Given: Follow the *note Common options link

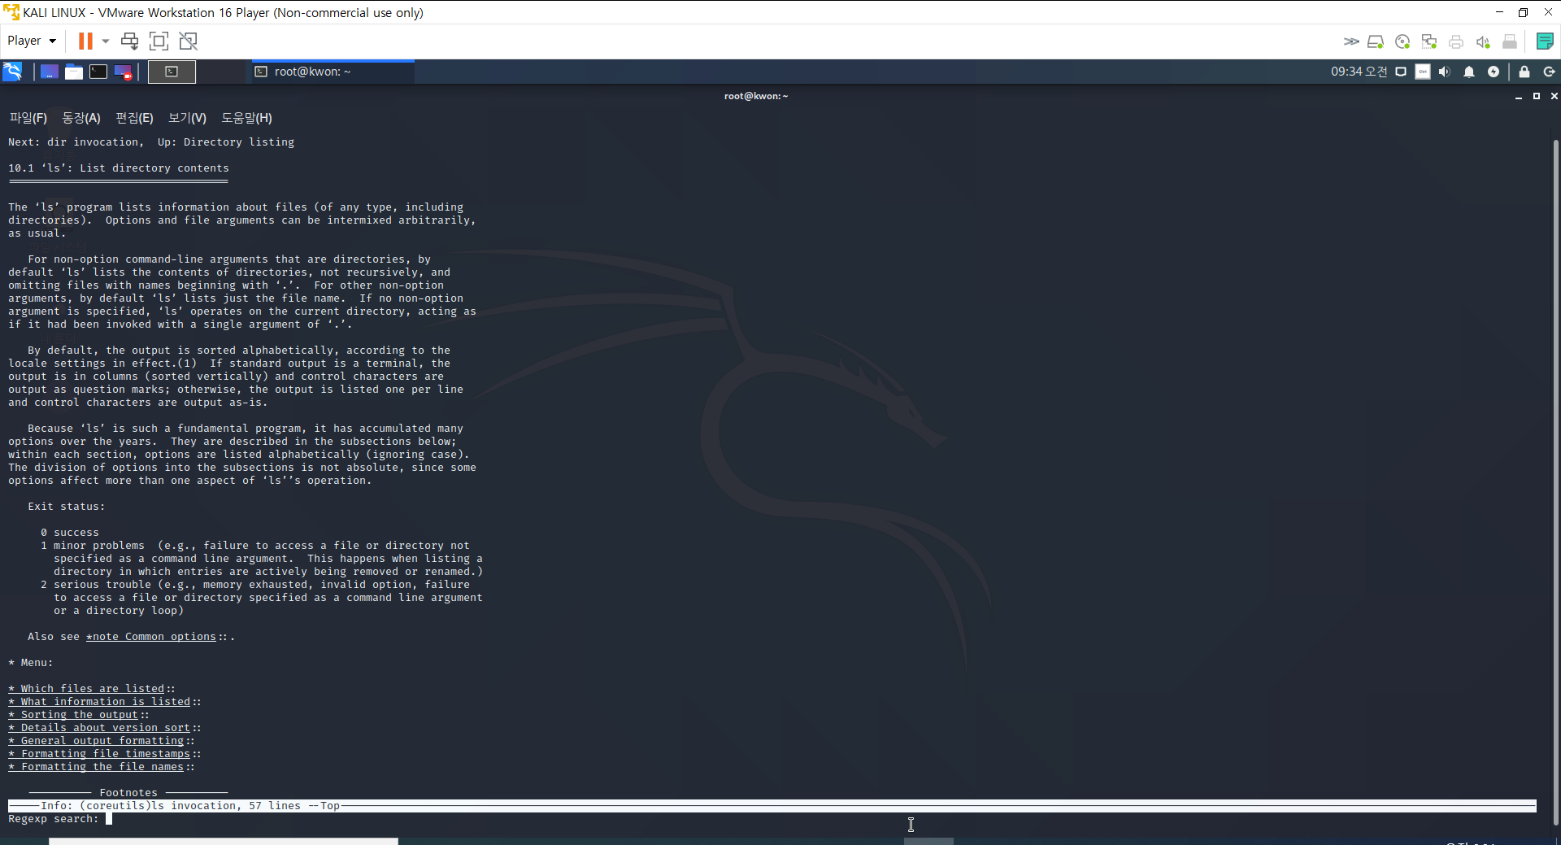Looking at the screenshot, I should click(151, 637).
